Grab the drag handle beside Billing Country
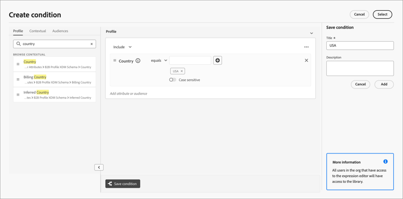The width and height of the screenshot is (403, 199). (18, 79)
